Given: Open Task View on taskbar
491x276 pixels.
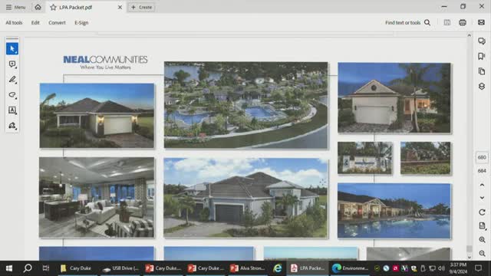Looking at the screenshot, I should tap(46, 268).
